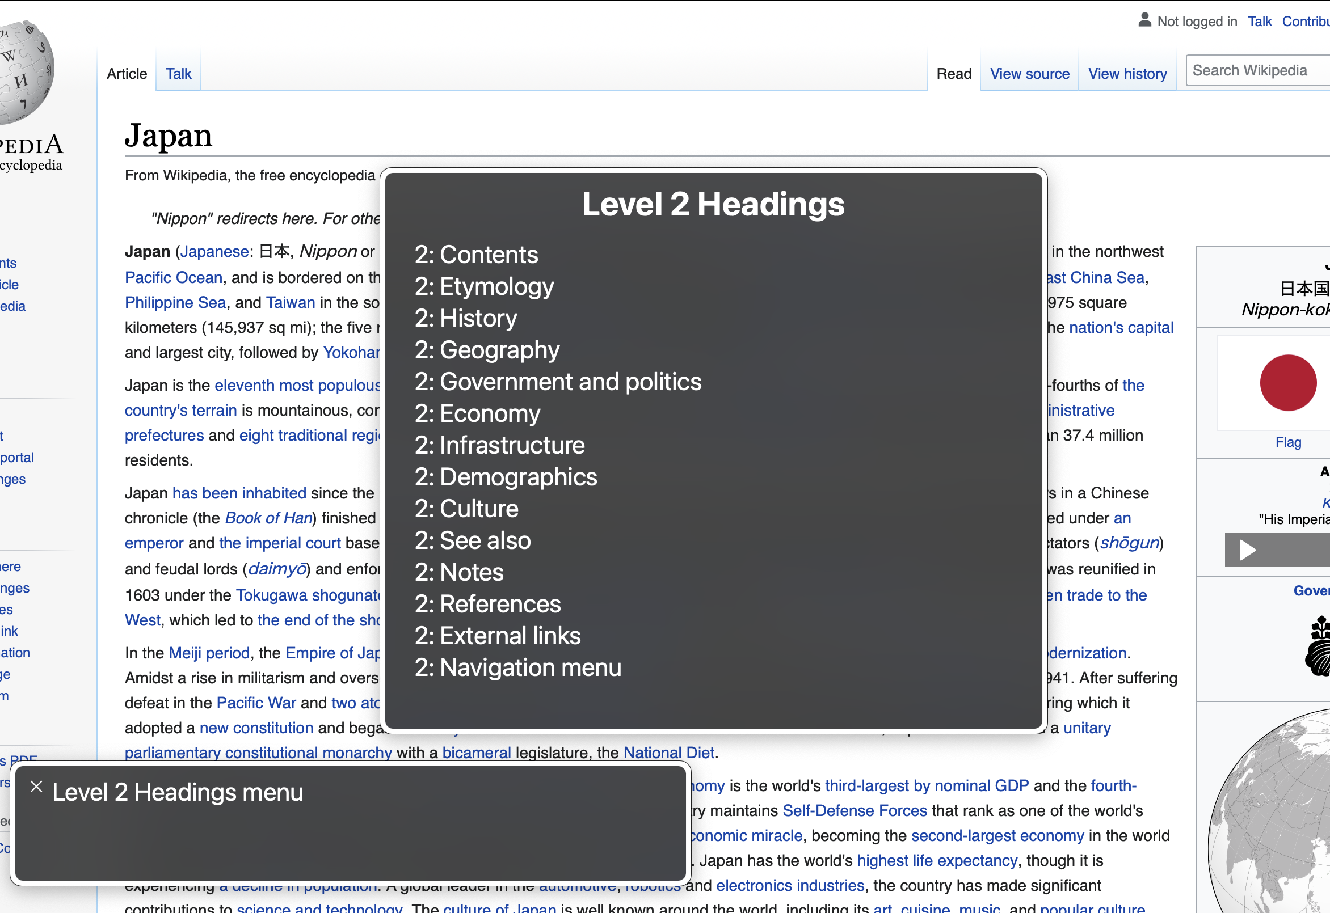Follow parliamentary constitutional monarchy link
The height and width of the screenshot is (913, 1330).
pyautogui.click(x=258, y=753)
